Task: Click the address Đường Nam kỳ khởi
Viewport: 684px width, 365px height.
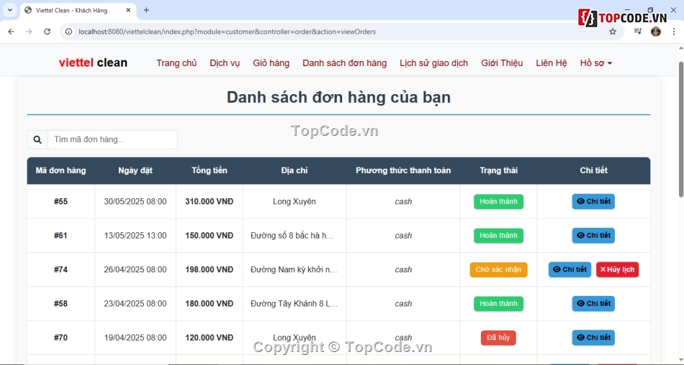Action: 294,269
